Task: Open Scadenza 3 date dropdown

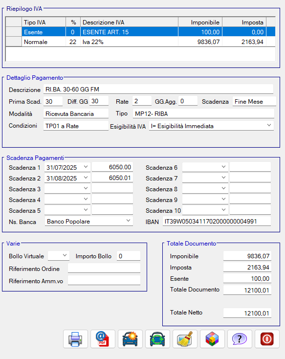Action: coord(86,188)
